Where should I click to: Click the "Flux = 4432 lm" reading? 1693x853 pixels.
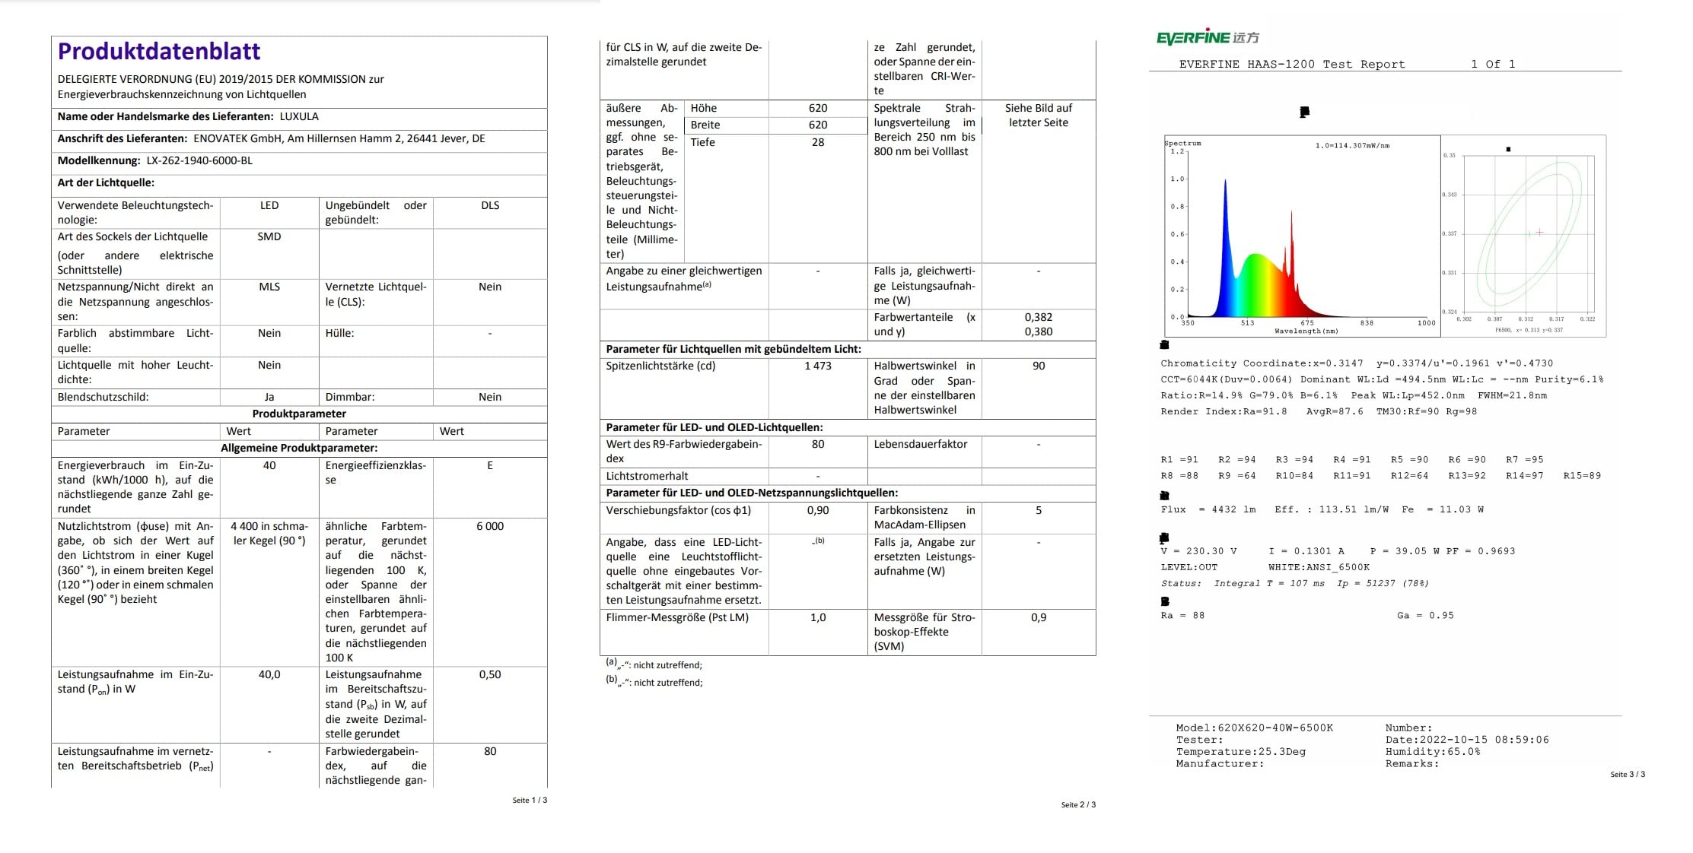[x=1208, y=509]
